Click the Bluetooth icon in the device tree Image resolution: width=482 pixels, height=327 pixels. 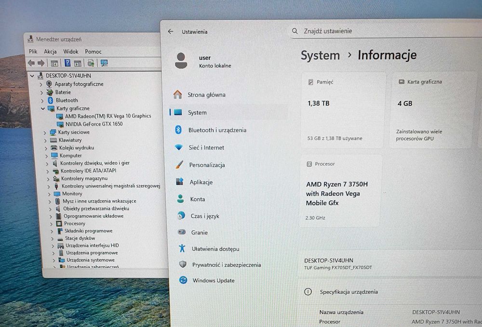coord(51,100)
